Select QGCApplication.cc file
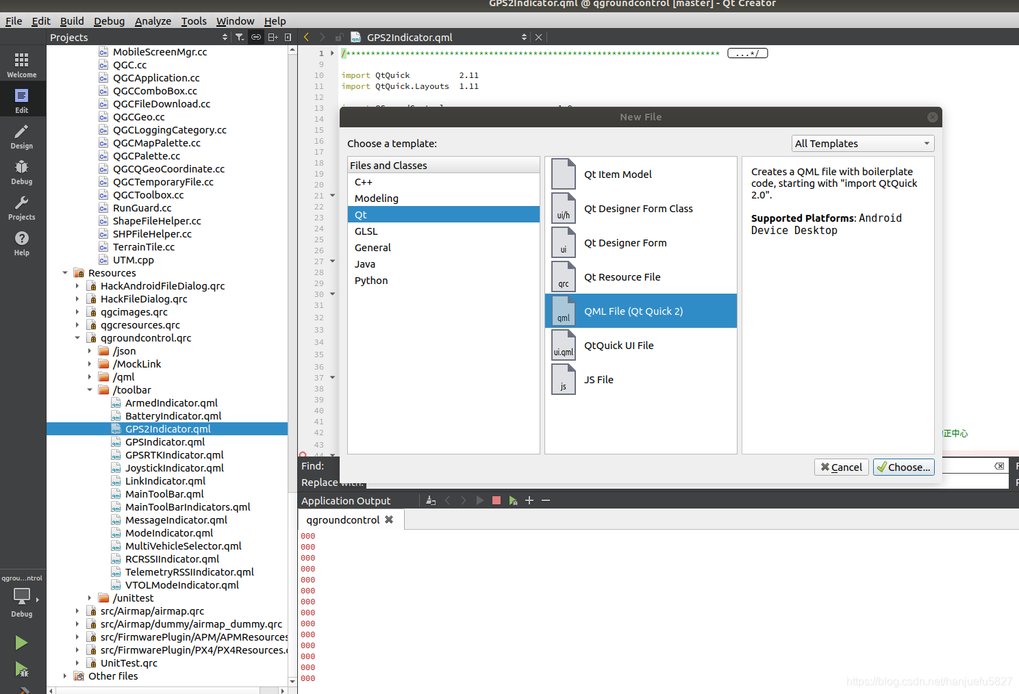1019x694 pixels. pyautogui.click(x=156, y=78)
